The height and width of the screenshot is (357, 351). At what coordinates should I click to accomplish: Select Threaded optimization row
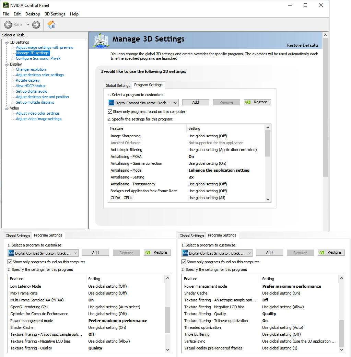click(260, 327)
